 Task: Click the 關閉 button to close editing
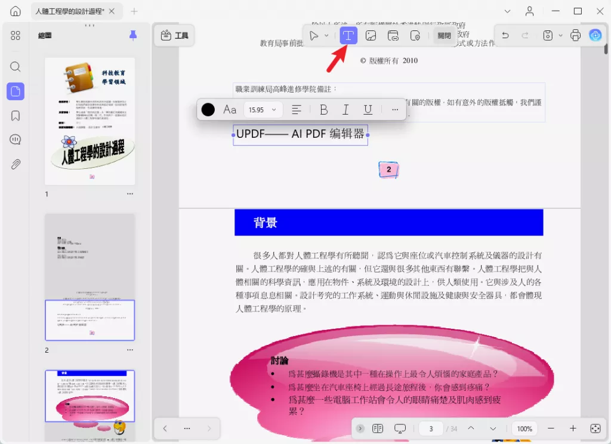pyautogui.click(x=444, y=35)
